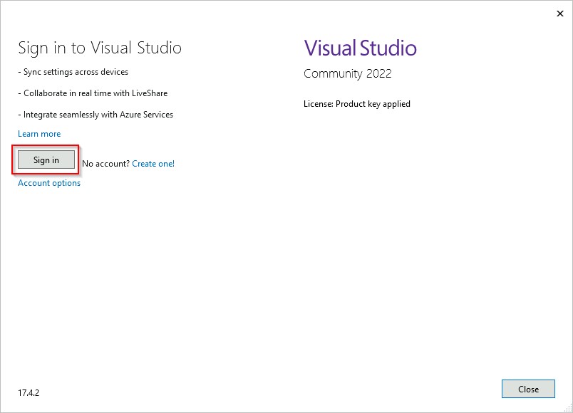The height and width of the screenshot is (413, 573).
Task: Click the Visual Studio purple logo text
Action: tap(360, 48)
